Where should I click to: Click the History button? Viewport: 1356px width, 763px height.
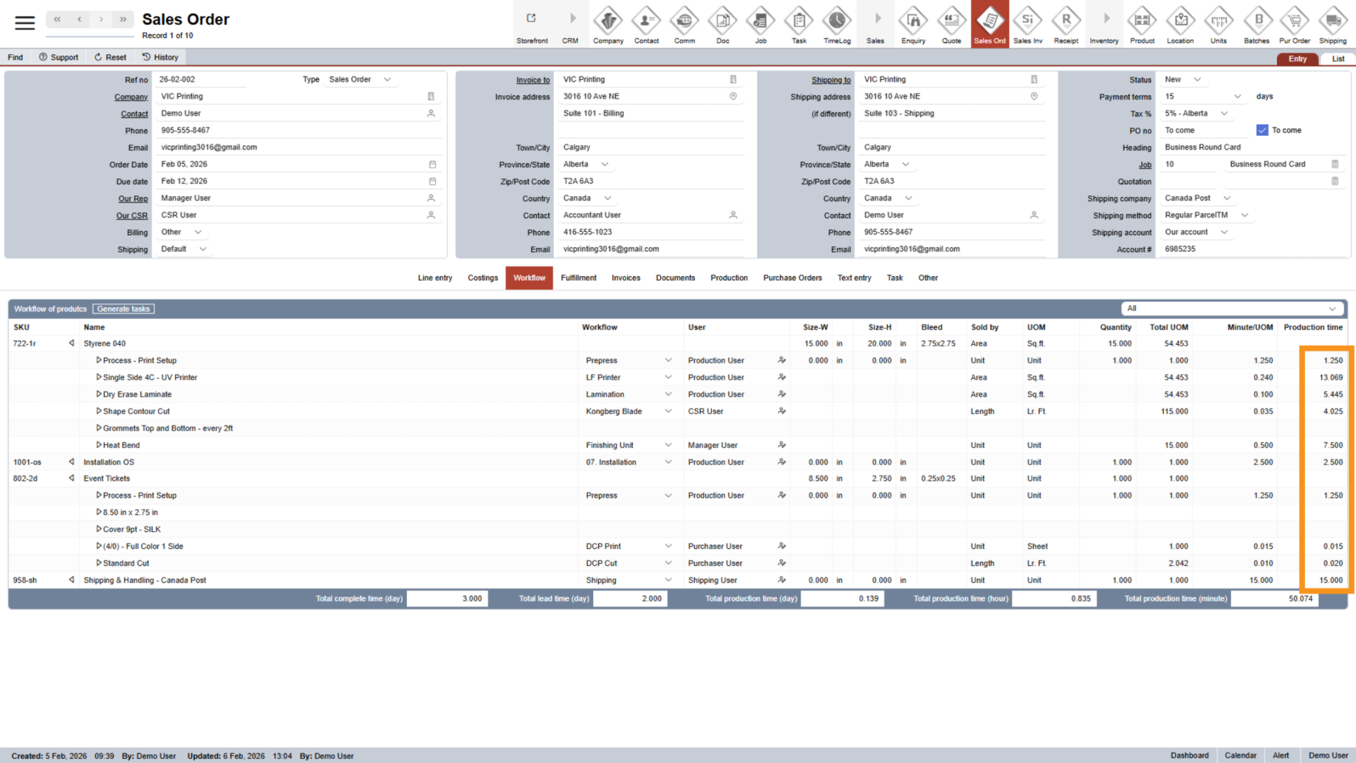pyautogui.click(x=160, y=57)
